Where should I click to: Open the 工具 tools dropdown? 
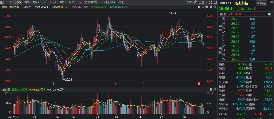click(x=203, y=2)
